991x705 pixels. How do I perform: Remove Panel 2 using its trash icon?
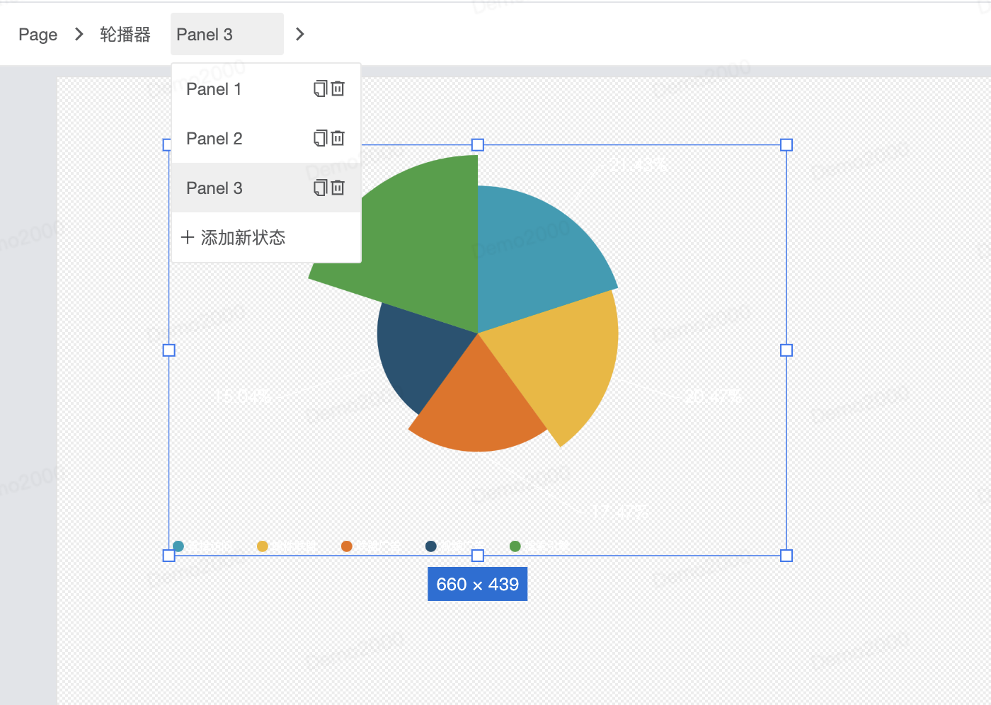click(x=338, y=138)
